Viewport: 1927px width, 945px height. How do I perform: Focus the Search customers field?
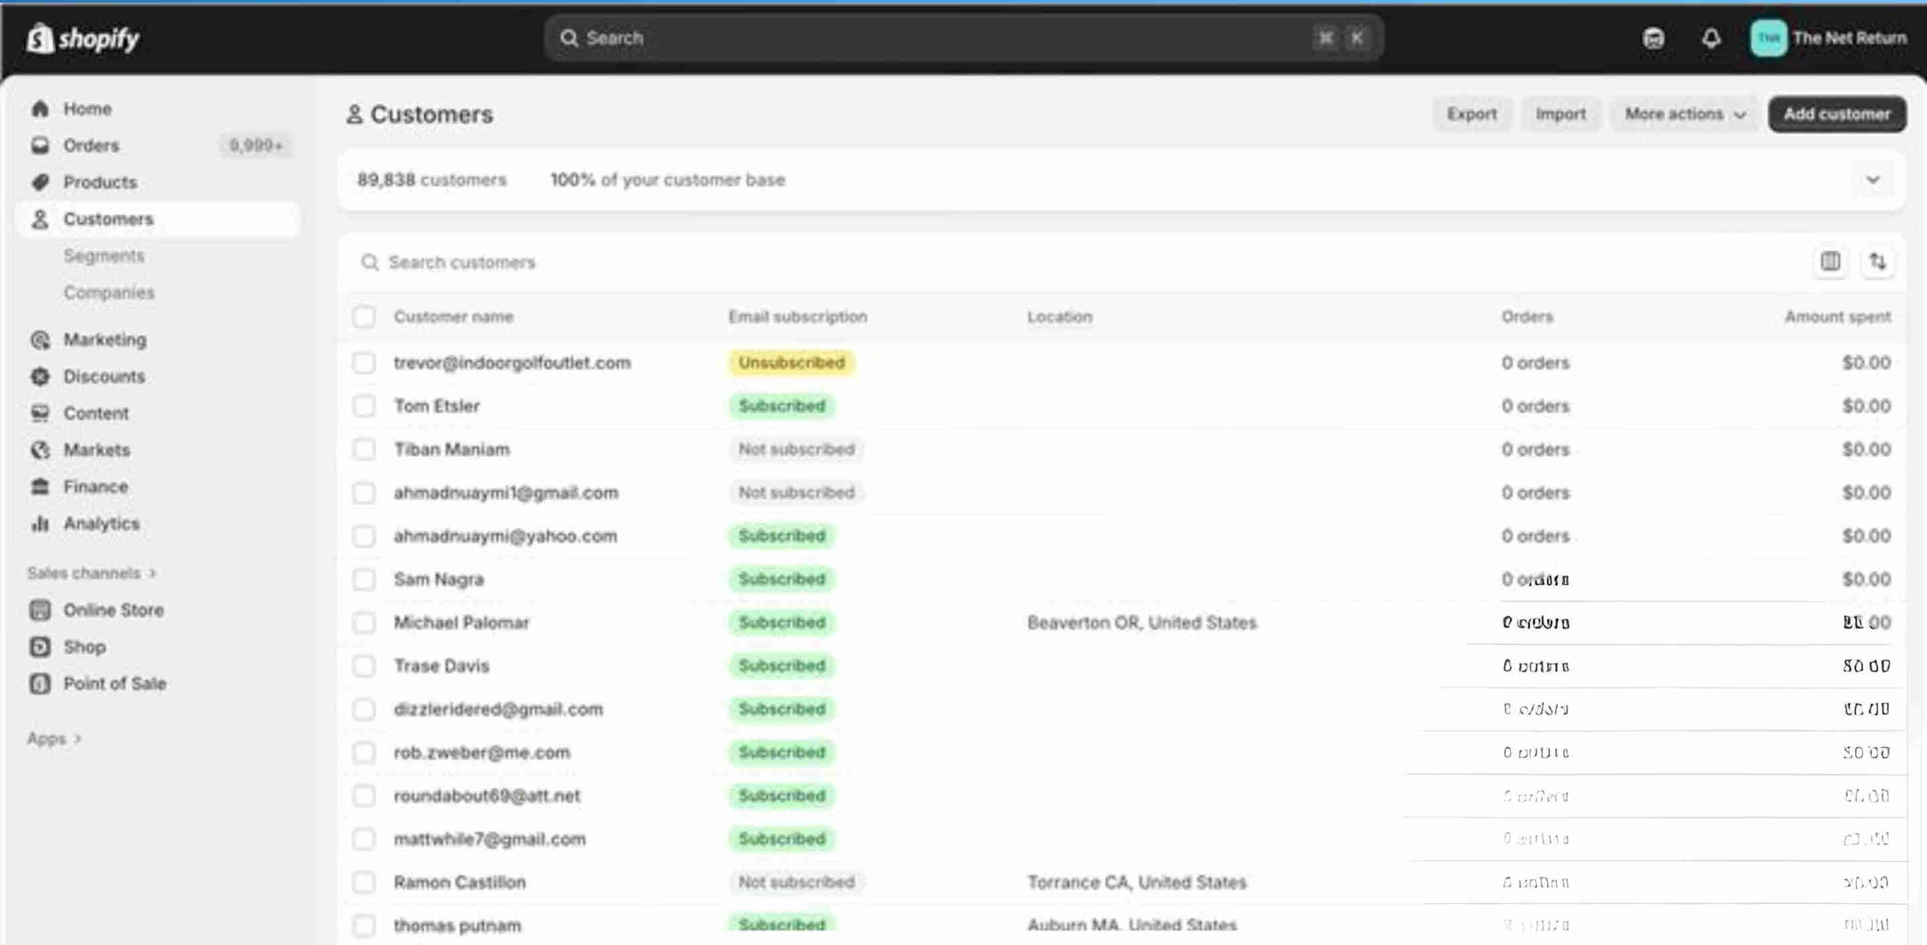[x=1077, y=262]
